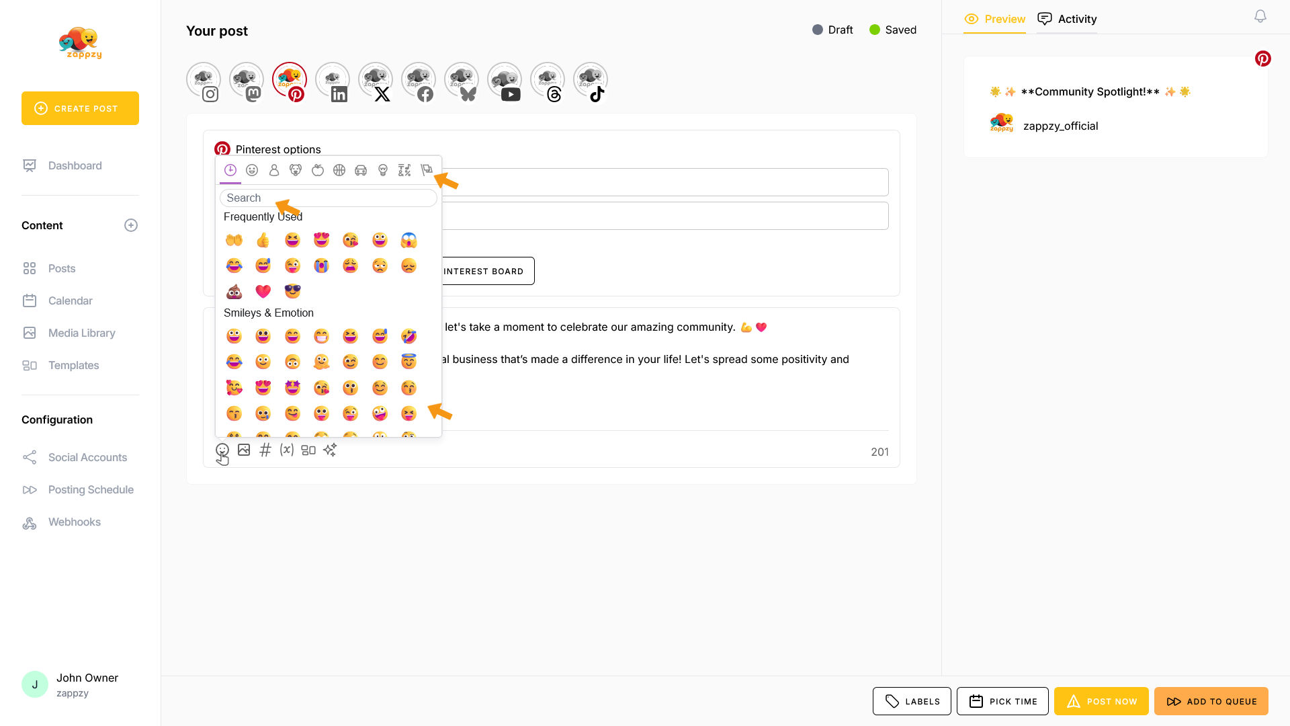Open the templates icon in the editor toolbar
The width and height of the screenshot is (1290, 726).
coord(308,450)
